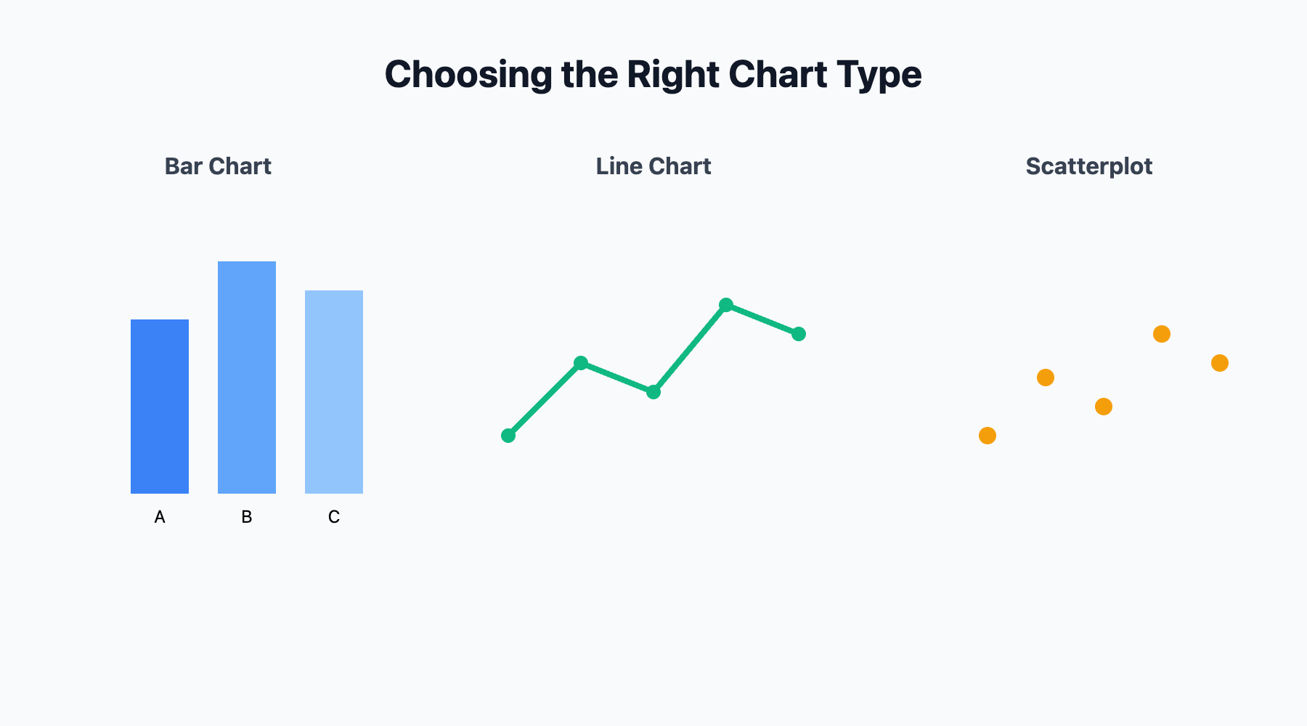Click the axis label C
This screenshot has width=1307, height=726.
tap(334, 517)
